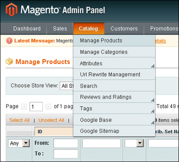Open the Dashboard menu
Image resolution: width=179 pixels, height=162 pixels.
pyautogui.click(x=27, y=29)
